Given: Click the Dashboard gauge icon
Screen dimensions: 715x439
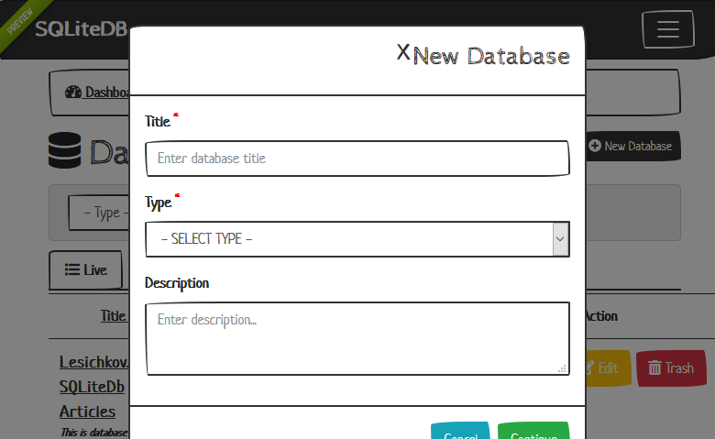Looking at the screenshot, I should (73, 93).
